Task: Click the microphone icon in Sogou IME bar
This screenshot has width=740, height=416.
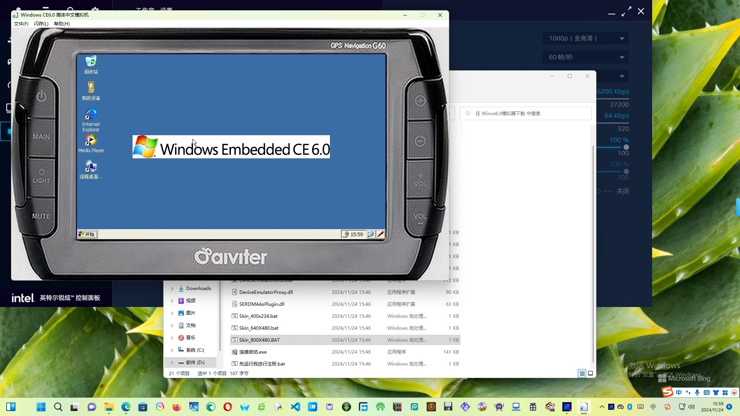Action: point(697,393)
